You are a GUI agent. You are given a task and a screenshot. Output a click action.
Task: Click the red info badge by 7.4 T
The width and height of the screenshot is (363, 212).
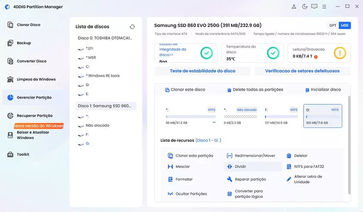[x=316, y=57]
